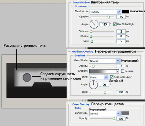The height and width of the screenshot is (126, 145).
Task: Click Color Overlay Opacity field showing 100
Action: (x=121, y=119)
